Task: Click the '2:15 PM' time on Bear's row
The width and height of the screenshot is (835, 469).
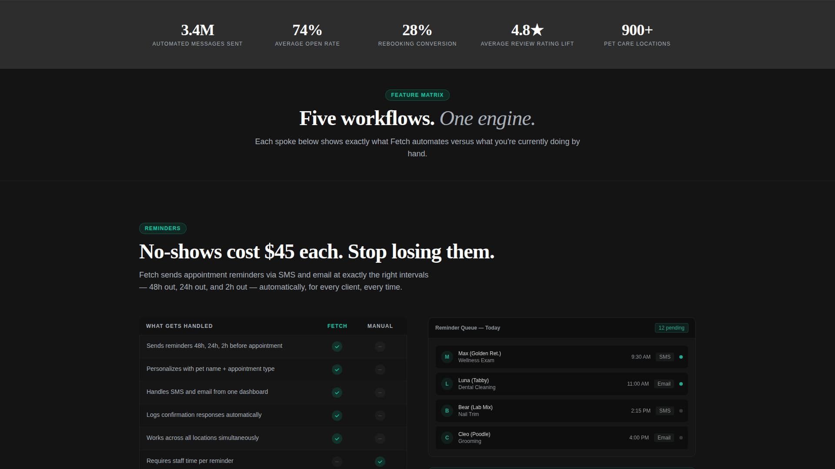Action: click(641, 411)
